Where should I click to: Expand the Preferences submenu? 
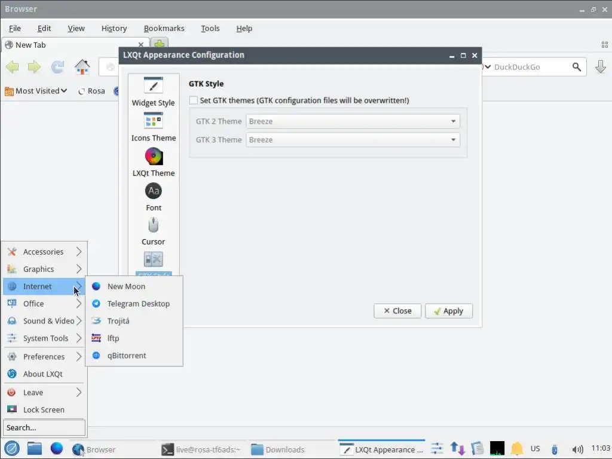point(44,357)
